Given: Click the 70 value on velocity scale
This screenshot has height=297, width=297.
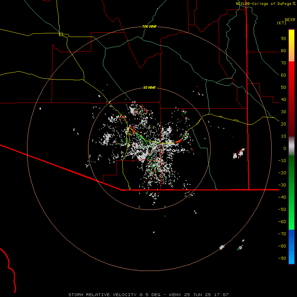Looking at the screenshot, I should (283, 63).
